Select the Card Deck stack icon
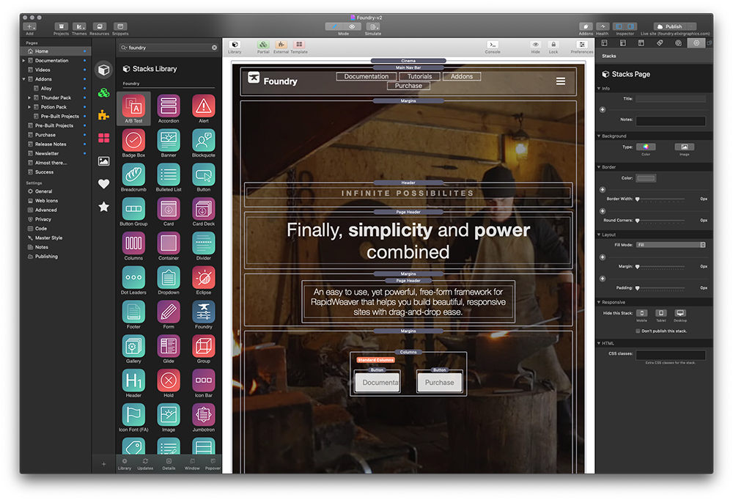Screen dimensions: 733x500 tap(203, 209)
